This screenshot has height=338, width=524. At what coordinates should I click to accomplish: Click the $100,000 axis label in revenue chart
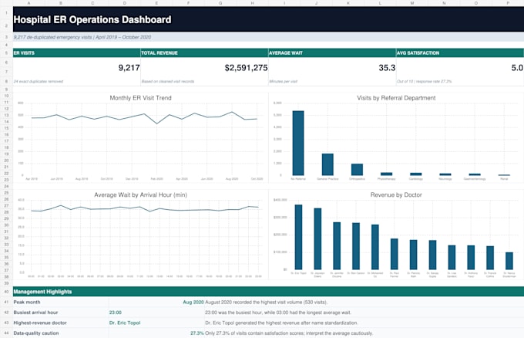[280, 252]
